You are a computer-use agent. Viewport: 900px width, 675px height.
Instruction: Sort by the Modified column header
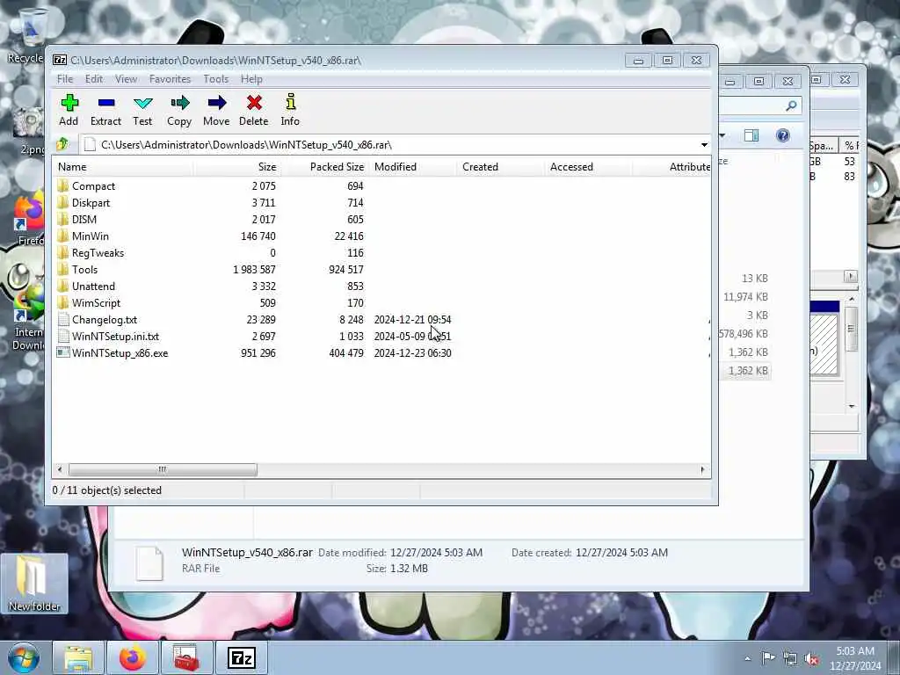(413, 167)
